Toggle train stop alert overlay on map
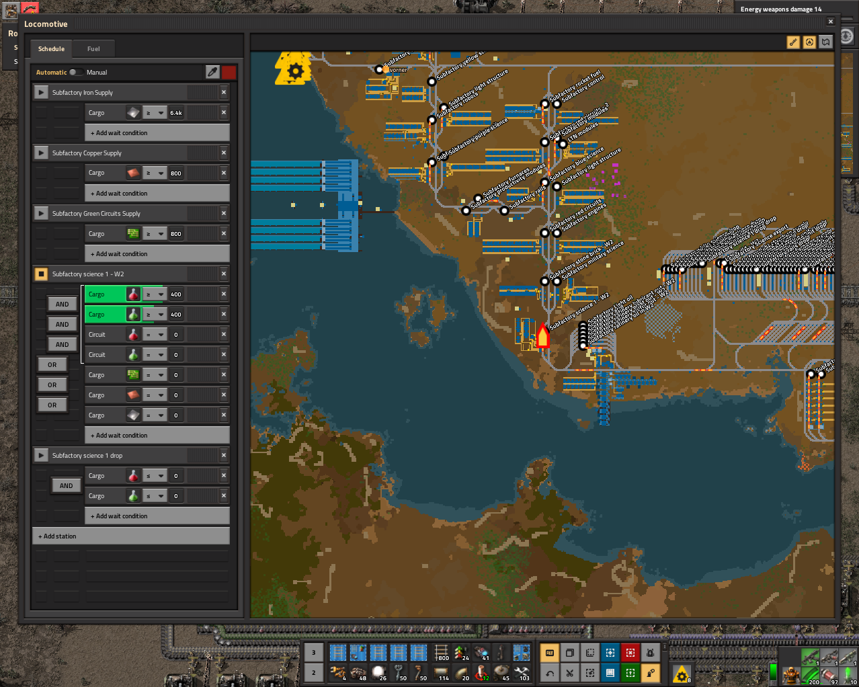This screenshot has width=859, height=687. coord(809,42)
